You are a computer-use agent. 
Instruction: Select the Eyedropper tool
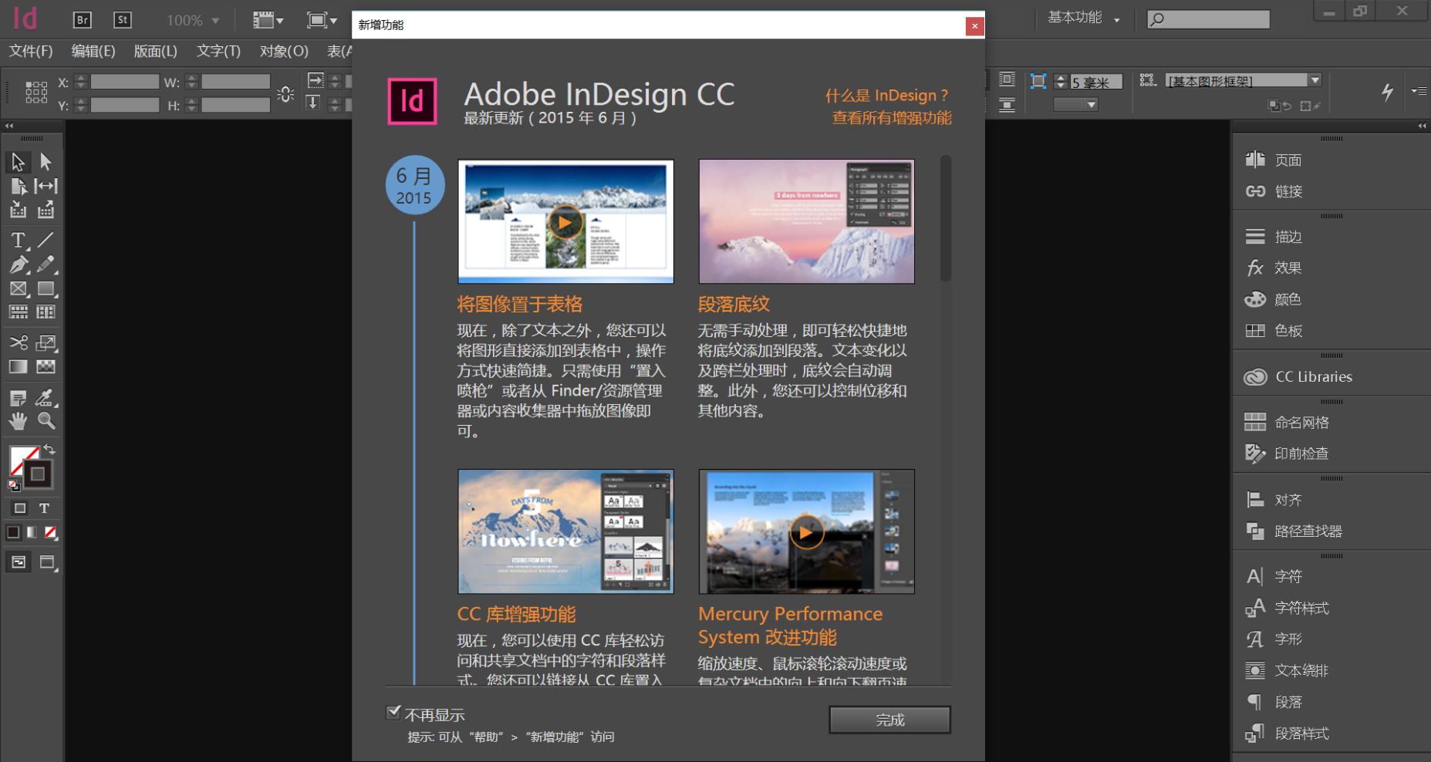[46, 398]
